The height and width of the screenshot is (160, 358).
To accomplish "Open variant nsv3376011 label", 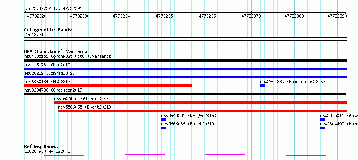I will 339,115.
